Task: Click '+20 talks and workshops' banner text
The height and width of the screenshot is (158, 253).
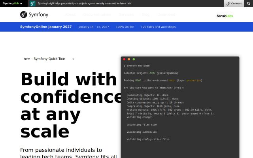Action: (x=158, y=27)
